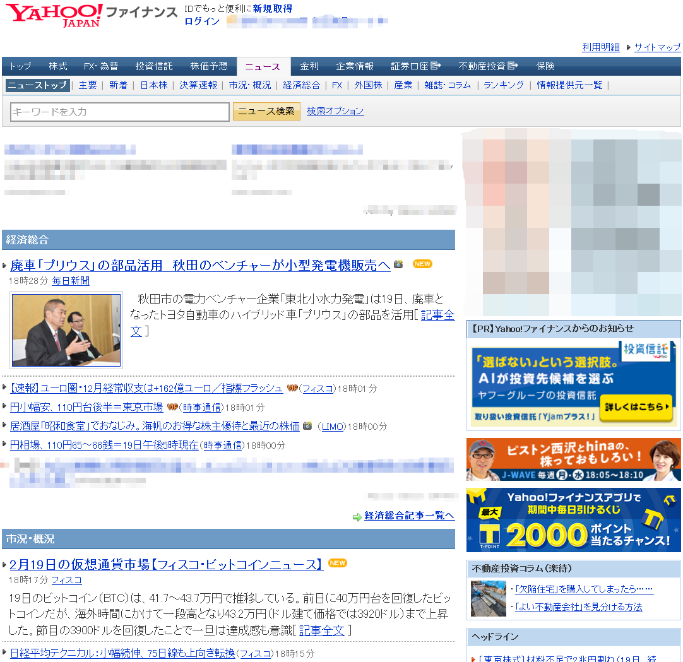Viewport: 683px width, 662px height.
Task: Click external link icon on 不動産投資 tab
Action: (513, 66)
